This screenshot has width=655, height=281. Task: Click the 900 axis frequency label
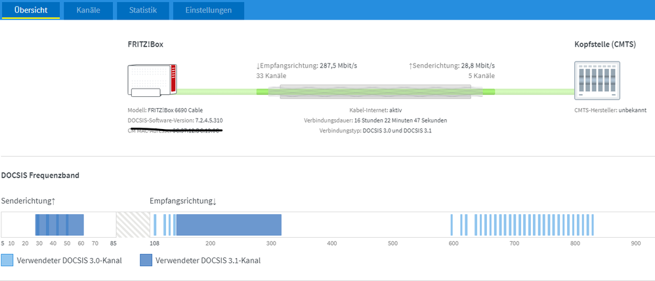(636, 243)
